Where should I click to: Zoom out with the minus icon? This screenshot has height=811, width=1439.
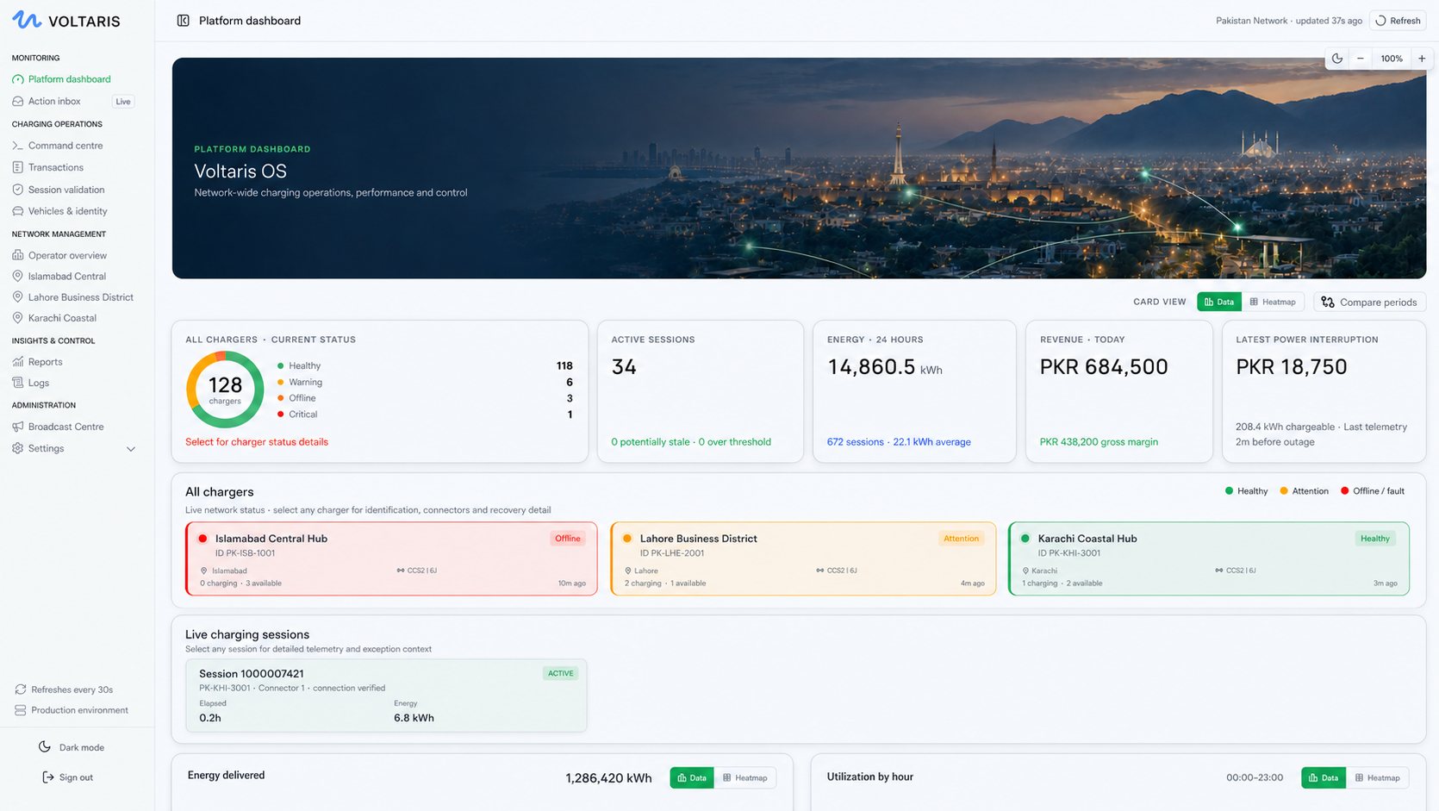1361,59
